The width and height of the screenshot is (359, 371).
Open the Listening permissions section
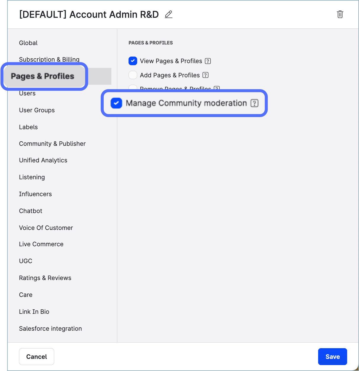(x=32, y=177)
